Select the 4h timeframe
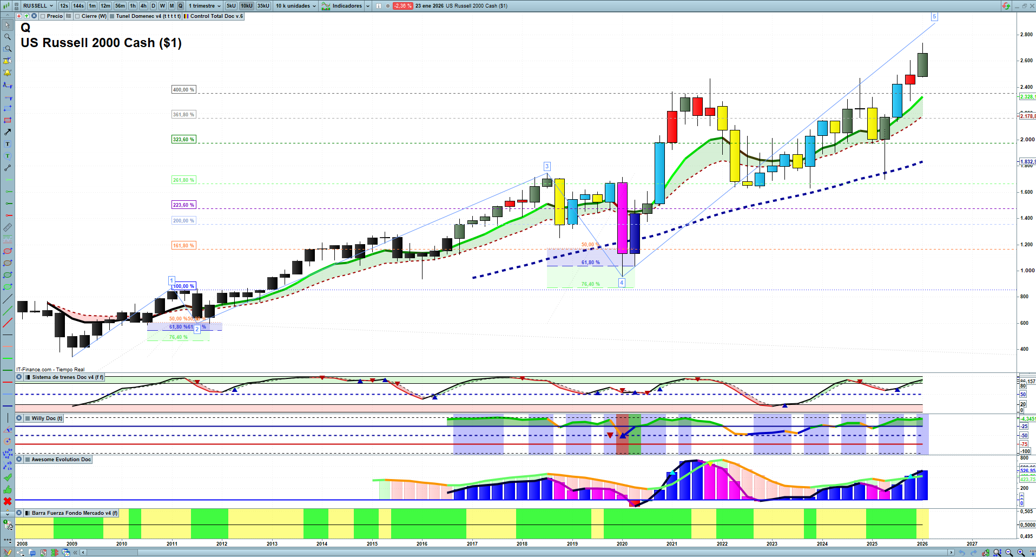The height and width of the screenshot is (557, 1036). [143, 6]
